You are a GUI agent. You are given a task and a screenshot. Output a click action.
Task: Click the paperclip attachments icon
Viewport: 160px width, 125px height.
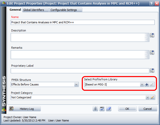[95, 109]
